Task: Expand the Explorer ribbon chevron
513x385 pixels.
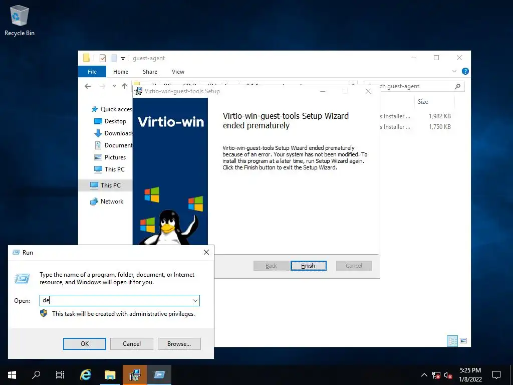Action: [x=454, y=71]
